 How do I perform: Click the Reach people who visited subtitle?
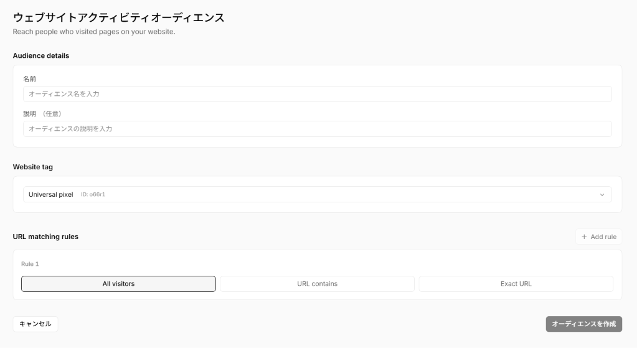coord(94,32)
